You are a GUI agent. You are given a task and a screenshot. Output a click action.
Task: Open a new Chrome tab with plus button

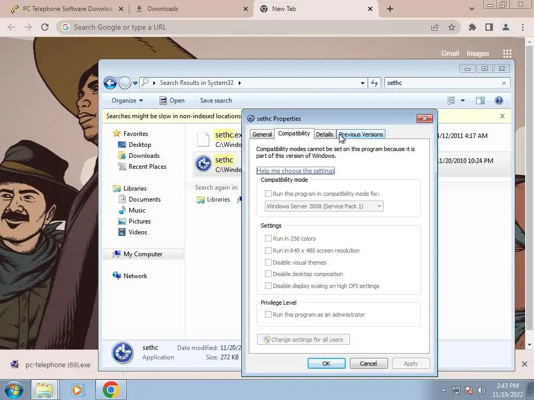coord(390,9)
